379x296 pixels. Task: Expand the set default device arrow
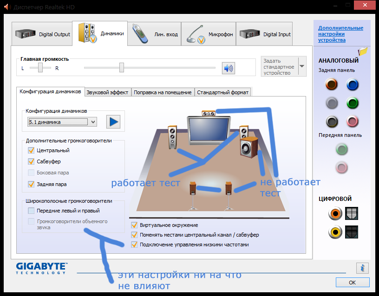tap(302, 66)
